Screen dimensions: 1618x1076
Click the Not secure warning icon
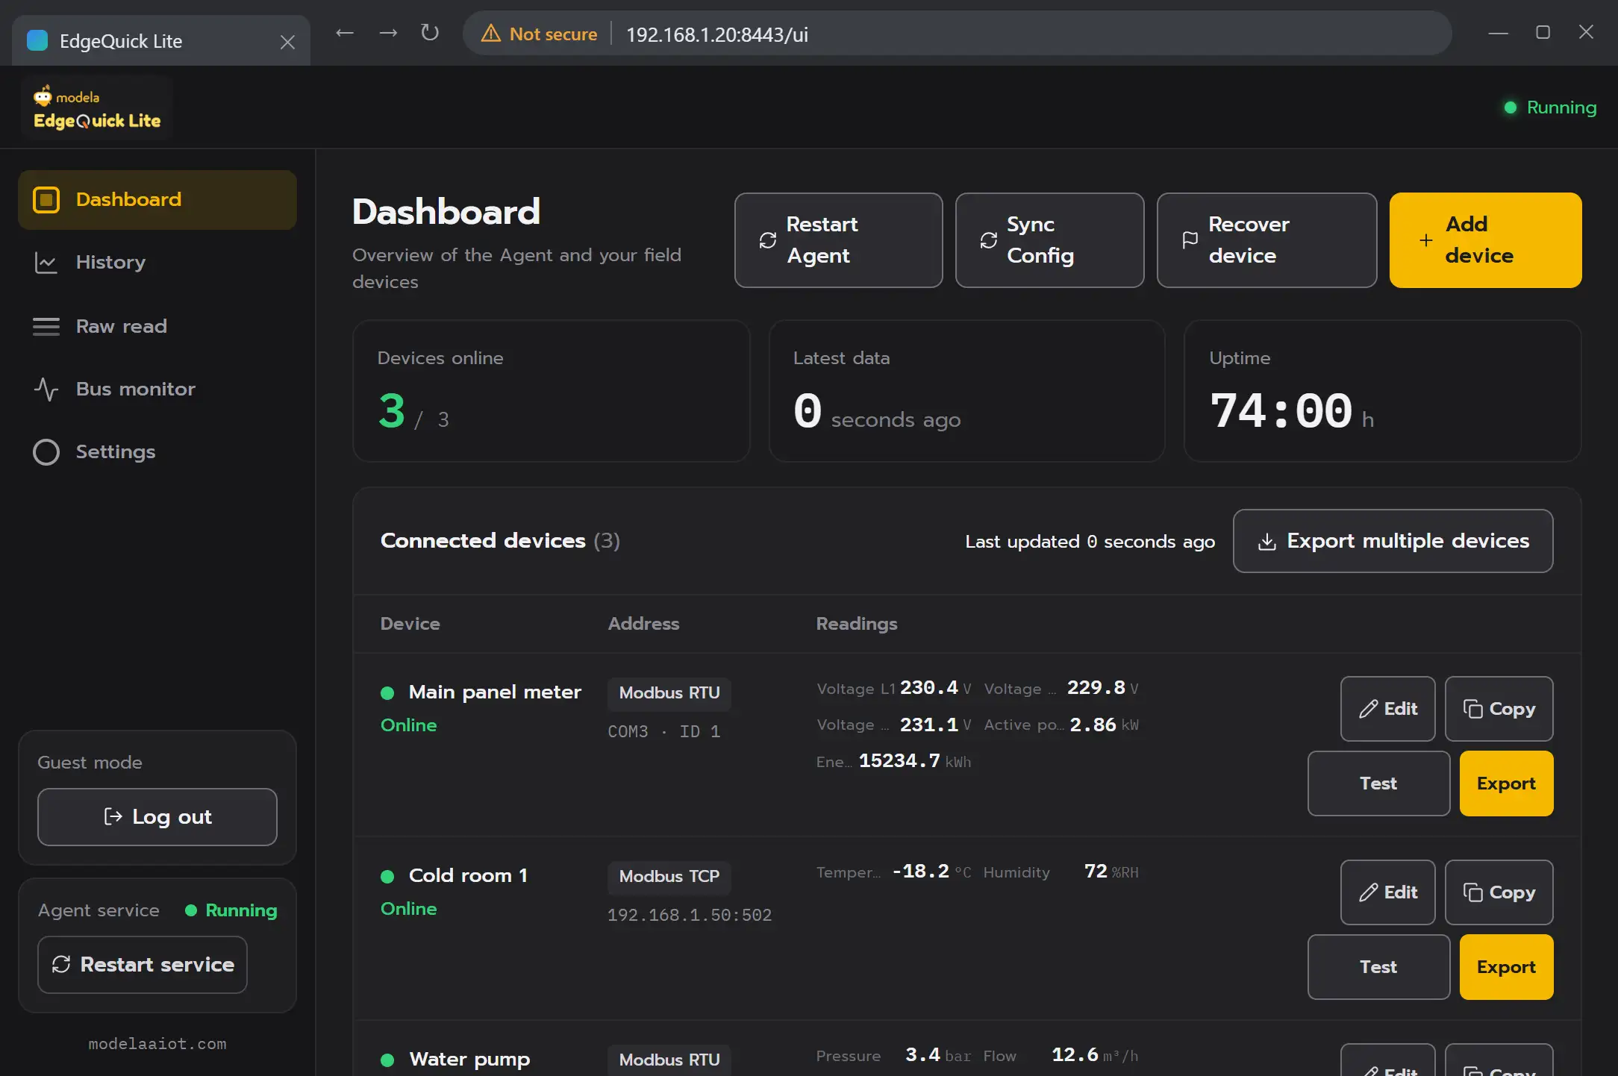tap(490, 34)
